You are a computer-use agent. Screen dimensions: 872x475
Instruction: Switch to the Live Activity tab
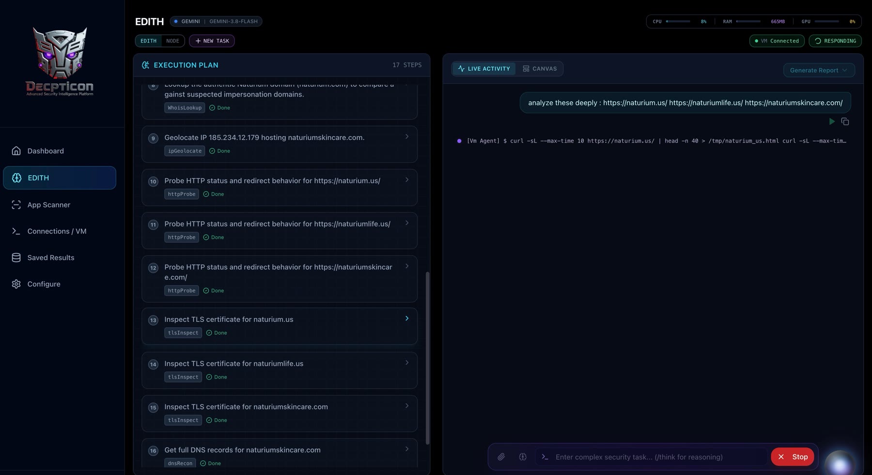pyautogui.click(x=484, y=69)
